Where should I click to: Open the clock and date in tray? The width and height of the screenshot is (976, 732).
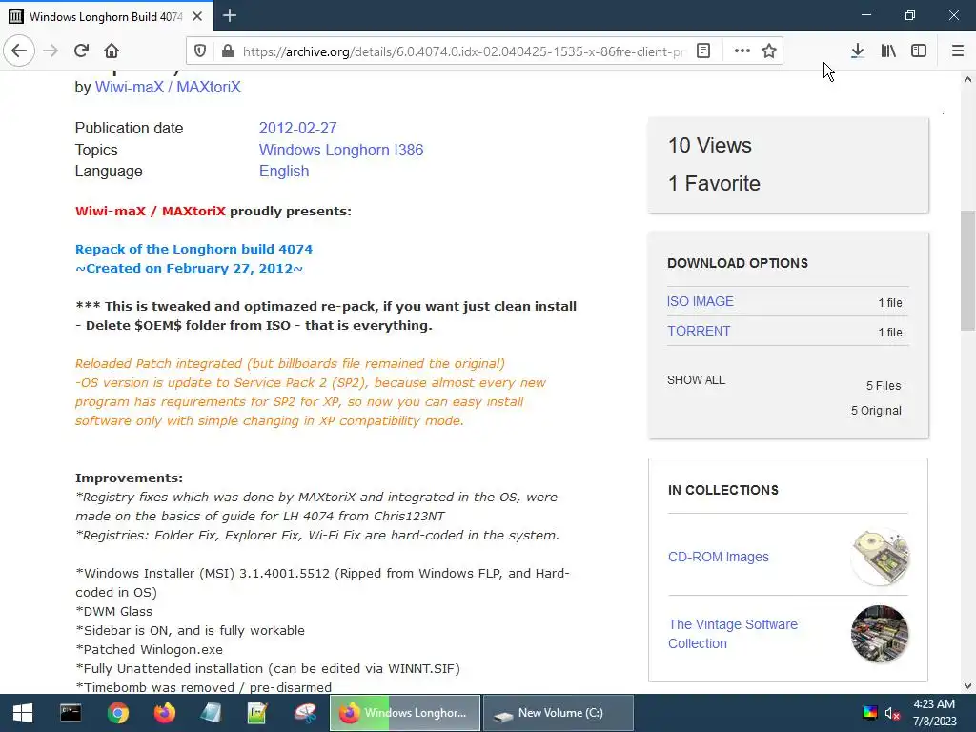coord(934,713)
